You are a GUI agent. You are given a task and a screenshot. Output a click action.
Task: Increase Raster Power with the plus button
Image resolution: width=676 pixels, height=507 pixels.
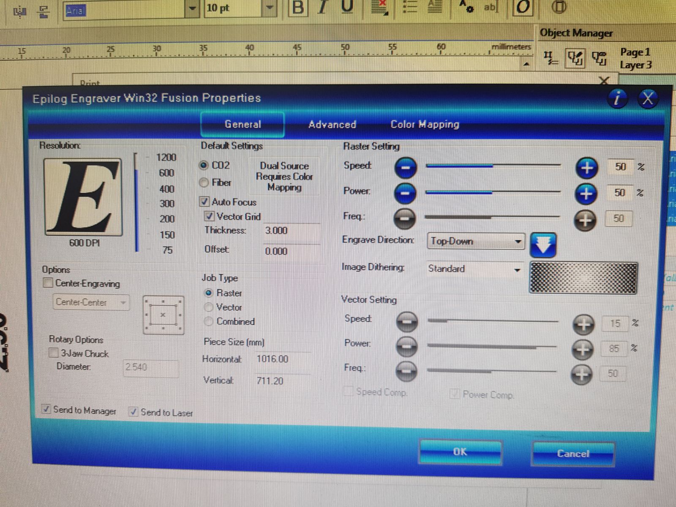(x=586, y=194)
